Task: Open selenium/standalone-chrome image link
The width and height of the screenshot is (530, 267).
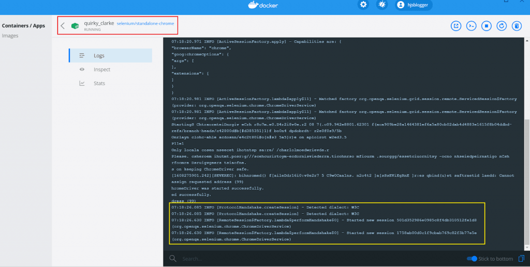Action: click(145, 24)
